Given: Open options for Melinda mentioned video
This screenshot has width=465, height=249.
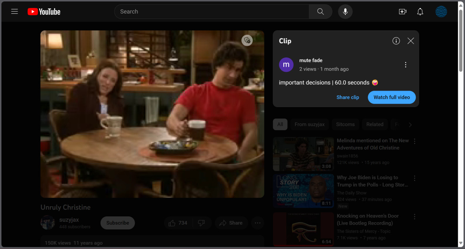Looking at the screenshot, I should pyautogui.click(x=415, y=141).
